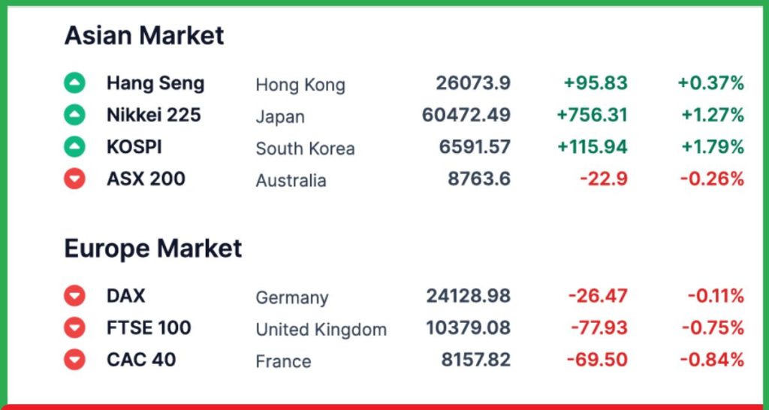Click the Asian Market section heading
This screenshot has height=410, width=769.
click(x=144, y=35)
